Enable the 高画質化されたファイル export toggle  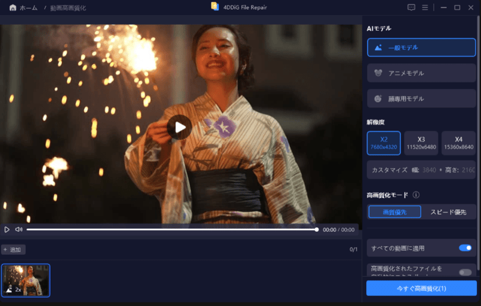coord(465,272)
